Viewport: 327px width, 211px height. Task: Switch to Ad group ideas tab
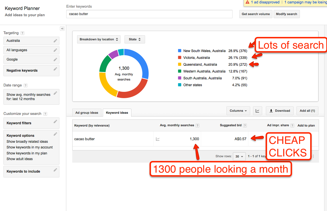point(87,113)
